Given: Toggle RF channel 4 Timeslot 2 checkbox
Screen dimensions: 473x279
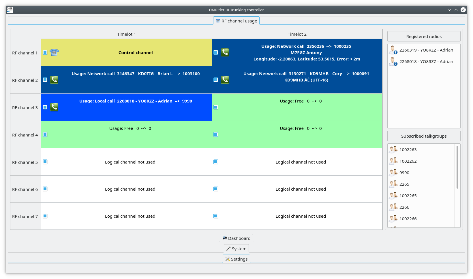Looking at the screenshot, I should [216, 134].
